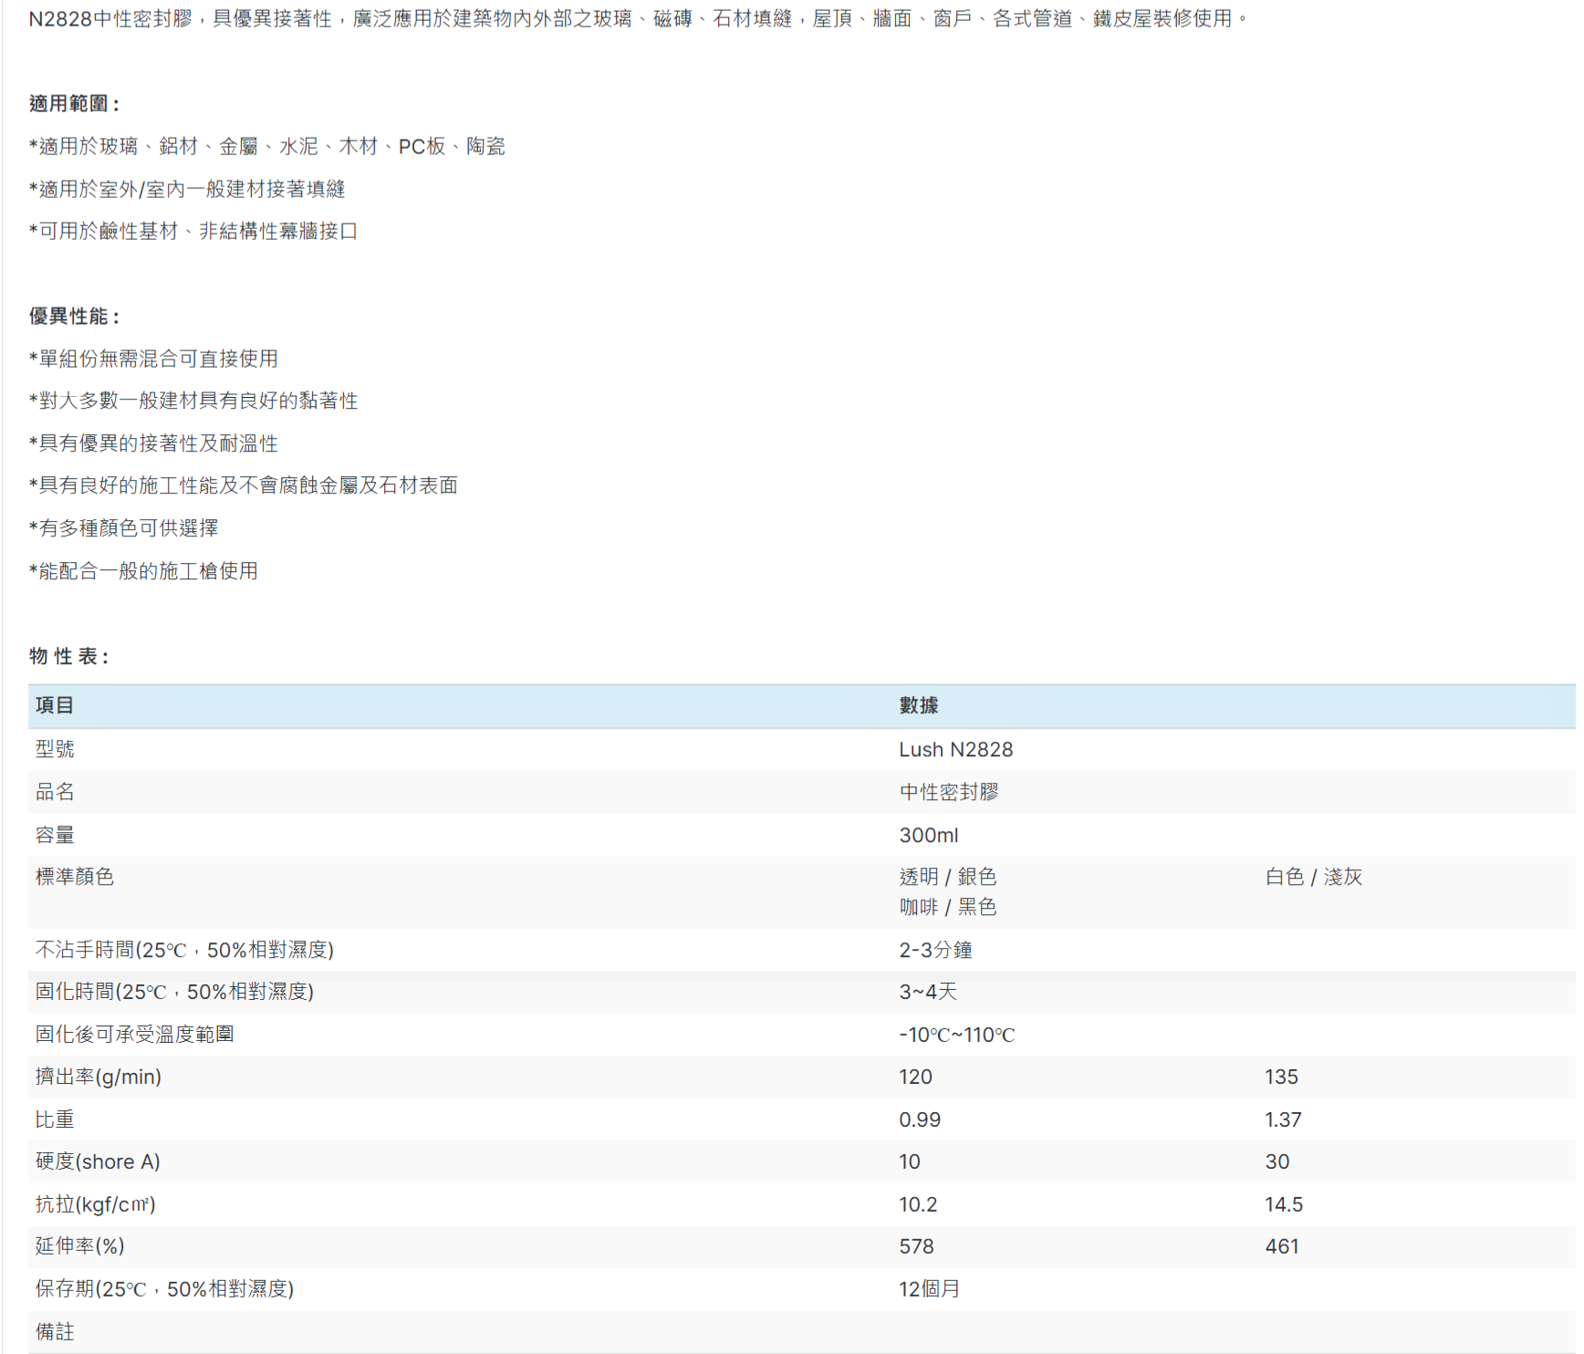Click the 項目 table header
The width and height of the screenshot is (1584, 1354).
[55, 705]
